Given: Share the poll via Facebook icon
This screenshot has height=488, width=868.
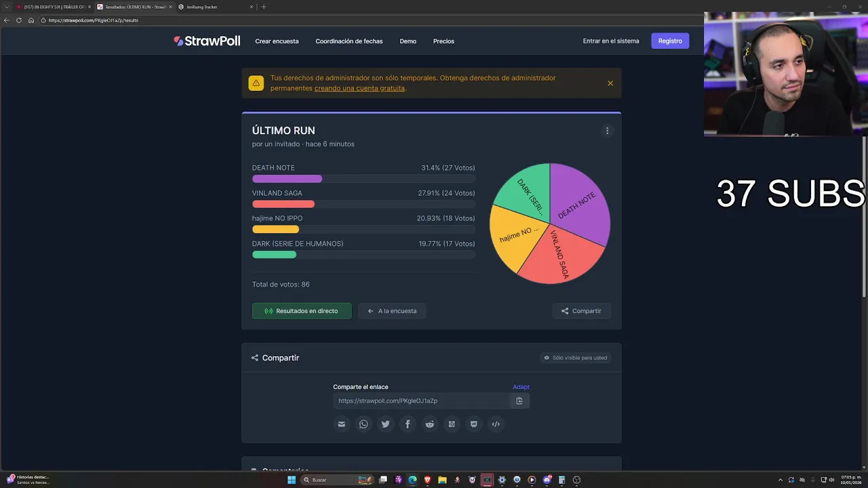Looking at the screenshot, I should (x=408, y=424).
